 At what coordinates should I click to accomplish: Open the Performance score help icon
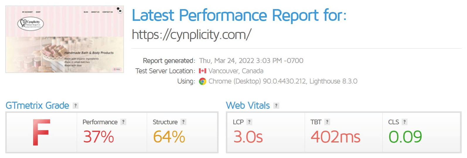click(x=123, y=122)
